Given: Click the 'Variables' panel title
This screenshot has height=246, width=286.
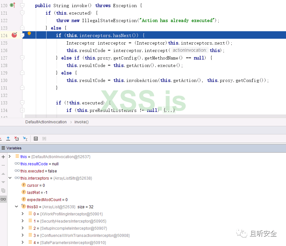Looking at the screenshot, I should [x=14, y=148].
